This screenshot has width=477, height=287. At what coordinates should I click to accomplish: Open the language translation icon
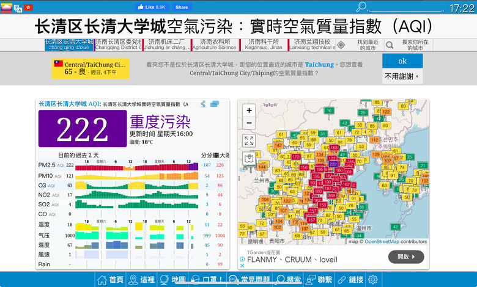pos(18,8)
